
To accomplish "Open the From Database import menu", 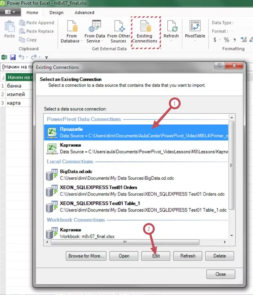I will pyautogui.click(x=72, y=33).
